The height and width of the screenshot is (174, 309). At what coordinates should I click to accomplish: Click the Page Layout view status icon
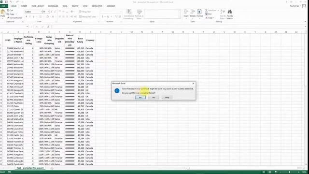tap(270, 172)
